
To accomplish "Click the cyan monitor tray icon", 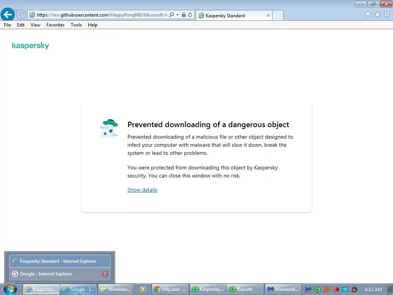I will pyautogui.click(x=345, y=290).
